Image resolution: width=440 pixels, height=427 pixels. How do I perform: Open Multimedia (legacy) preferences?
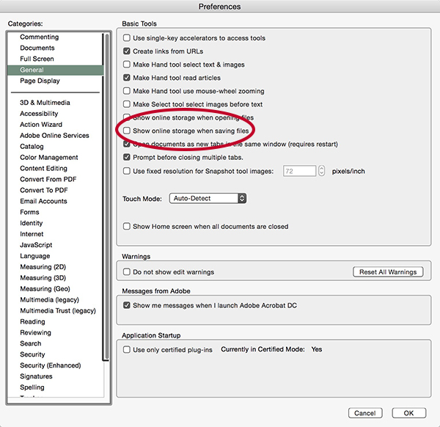[x=49, y=300]
